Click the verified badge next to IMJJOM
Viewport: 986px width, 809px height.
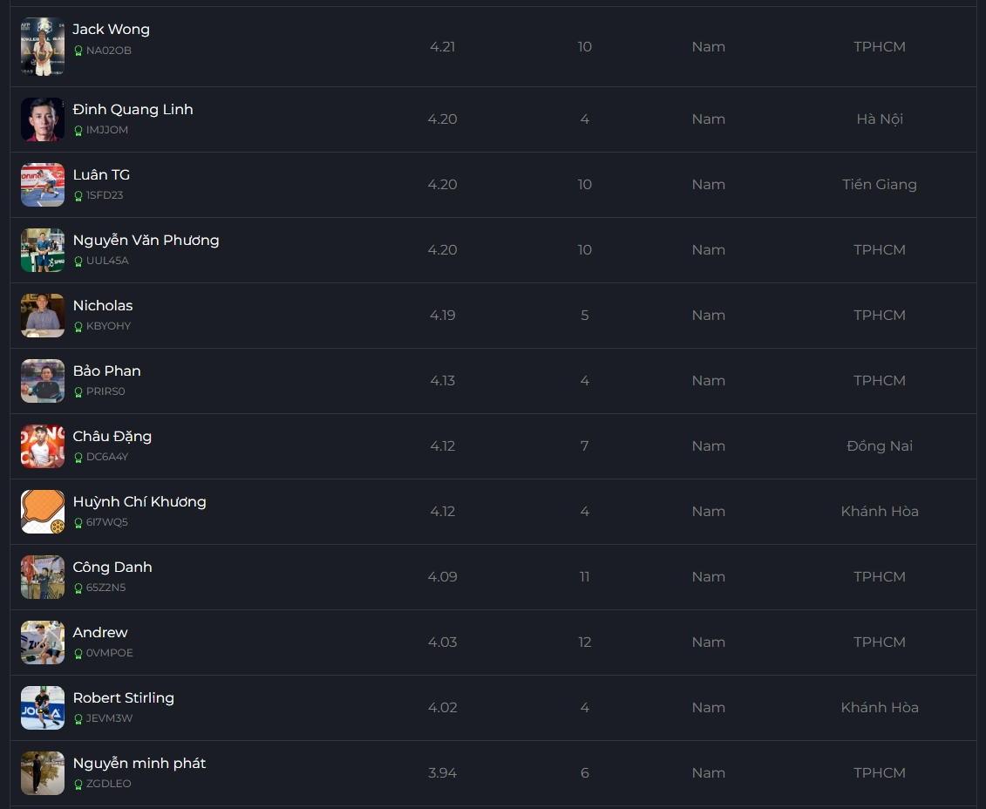(x=78, y=131)
